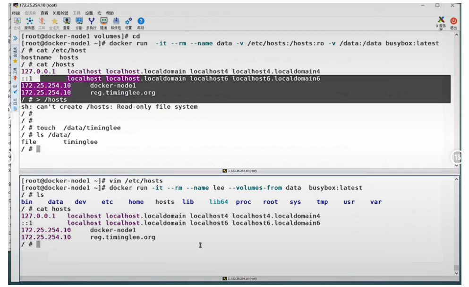Click 'cat hosts' command in the bottom pane
Image resolution: width=469 pixels, height=287 pixels.
[53, 209]
